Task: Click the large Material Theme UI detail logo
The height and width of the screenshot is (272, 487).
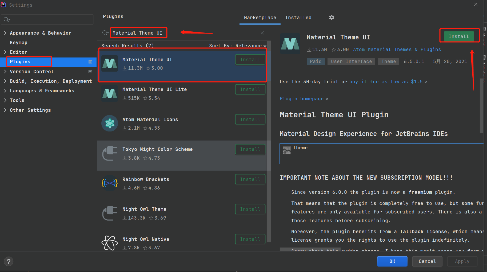Action: click(x=290, y=44)
